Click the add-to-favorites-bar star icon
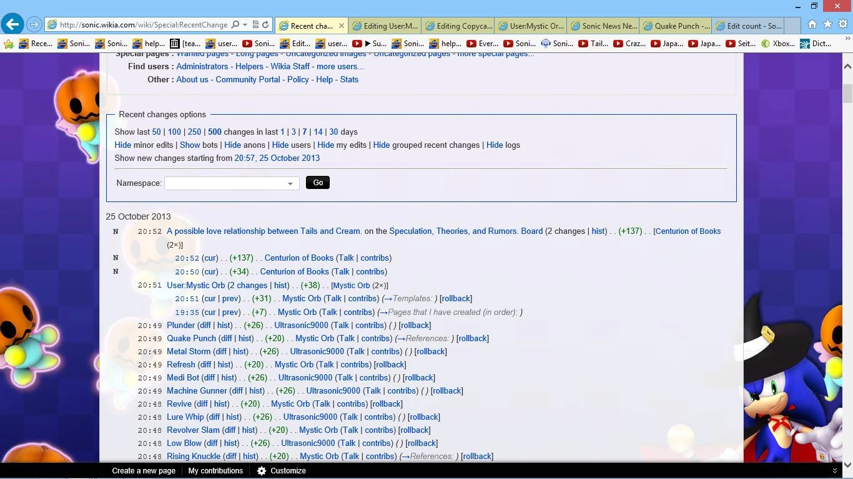Viewport: 853px width, 479px height. (9, 44)
